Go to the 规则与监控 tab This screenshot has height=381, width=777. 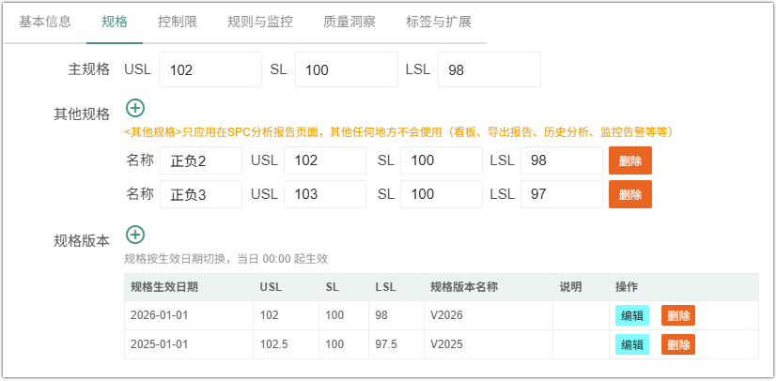(x=260, y=22)
